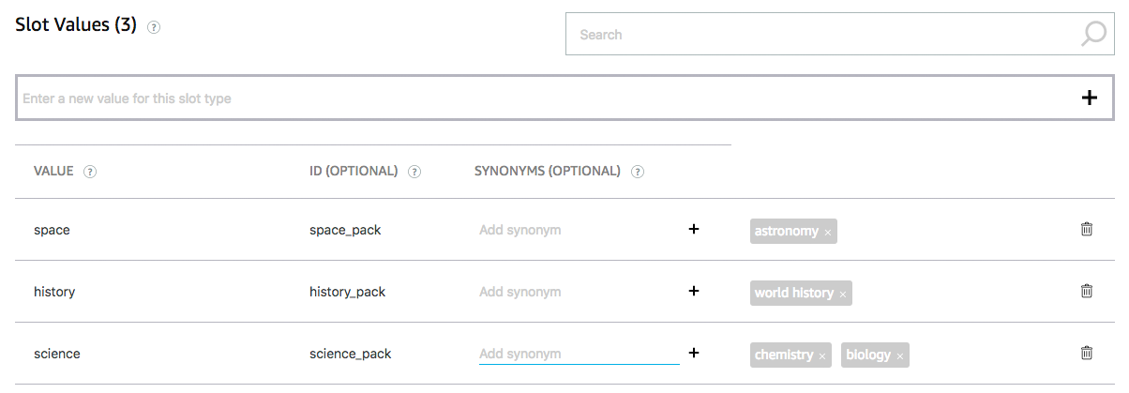Image resolution: width=1129 pixels, height=393 pixels.
Task: Remove the chemistry synonym tag
Action: click(822, 356)
